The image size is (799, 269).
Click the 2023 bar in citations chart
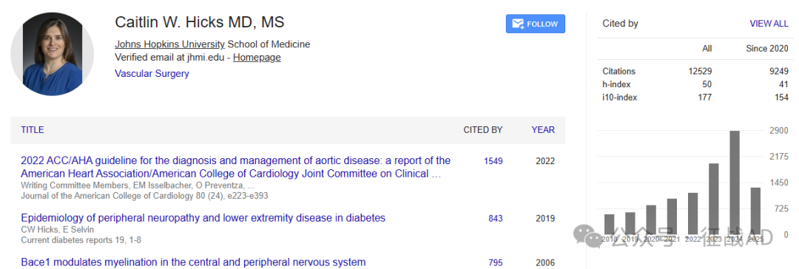coord(713,199)
